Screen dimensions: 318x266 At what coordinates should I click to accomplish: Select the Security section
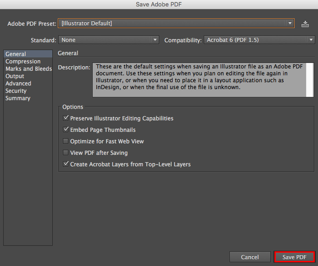pyautogui.click(x=16, y=91)
